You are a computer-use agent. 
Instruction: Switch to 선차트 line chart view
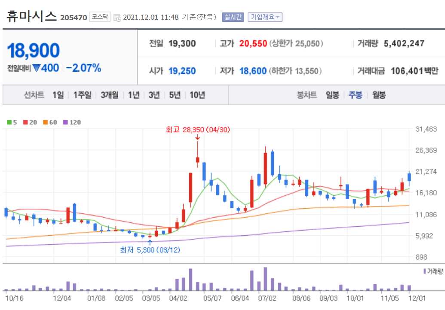(34, 95)
